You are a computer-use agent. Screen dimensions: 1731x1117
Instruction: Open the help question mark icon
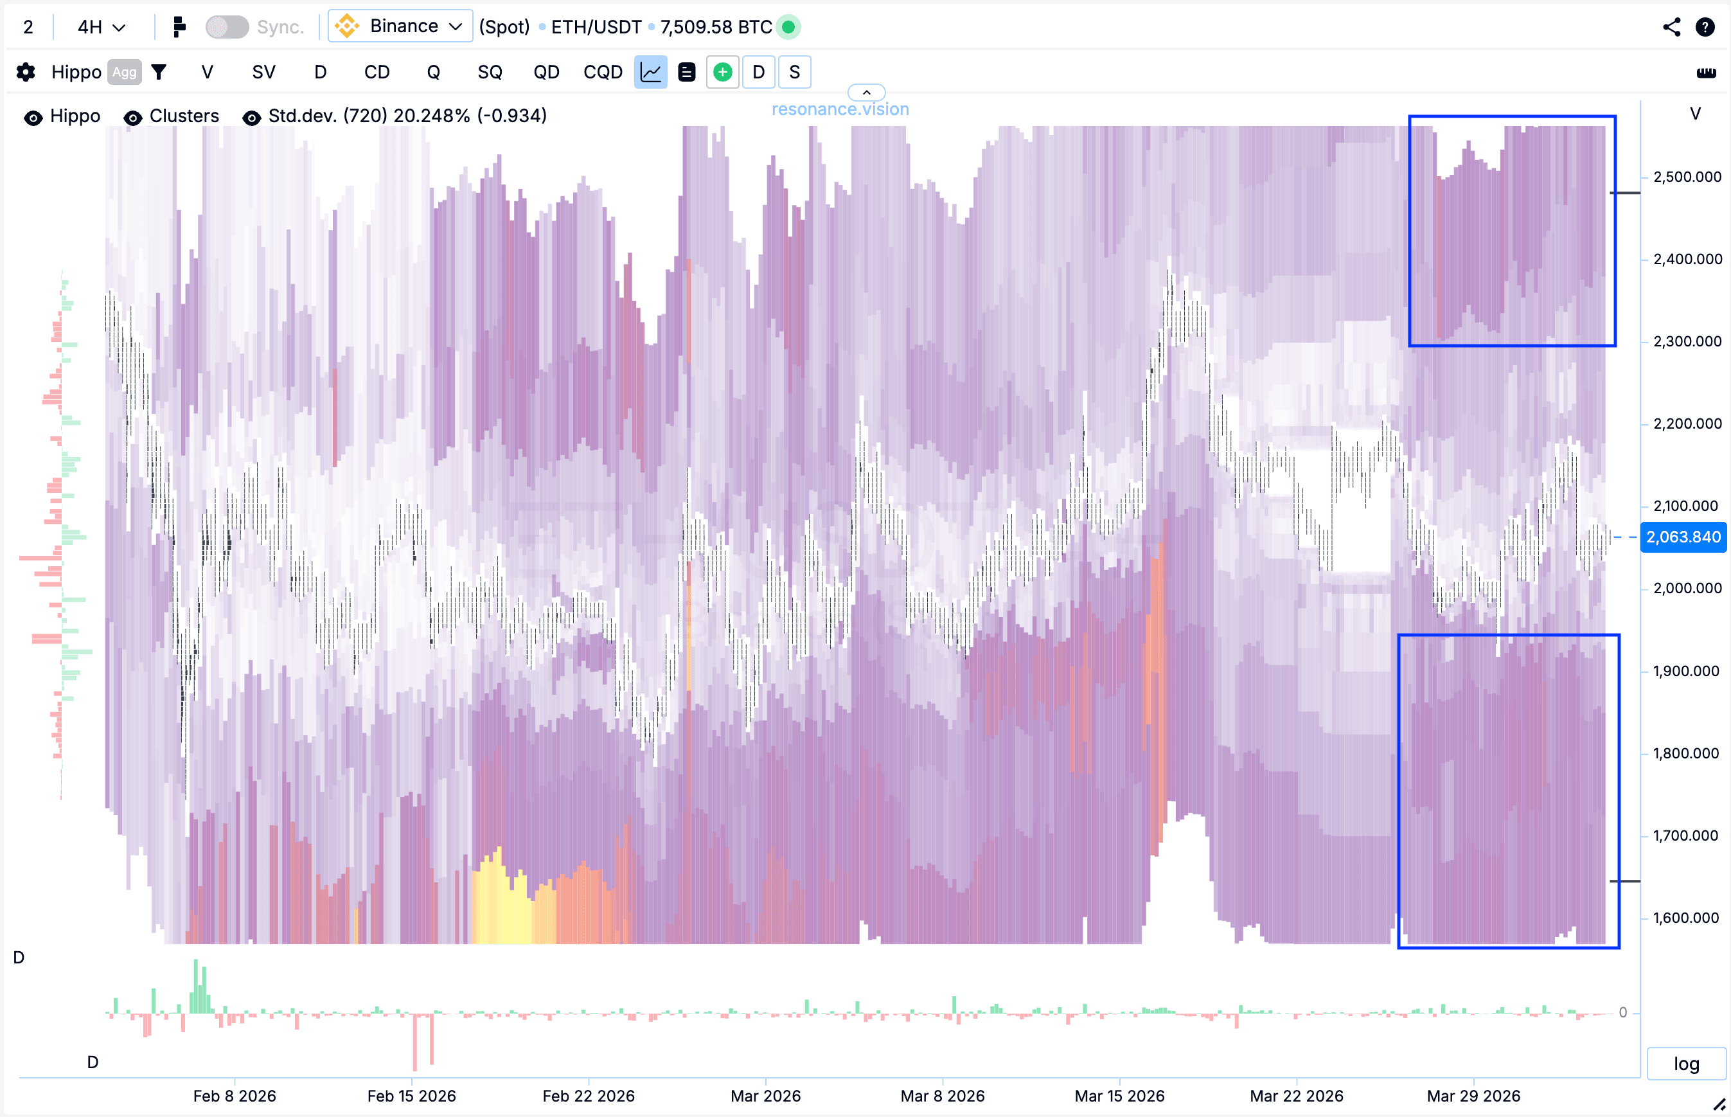1705,27
